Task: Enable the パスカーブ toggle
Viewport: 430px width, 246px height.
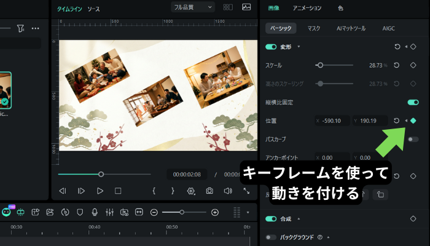Action: tap(413, 139)
